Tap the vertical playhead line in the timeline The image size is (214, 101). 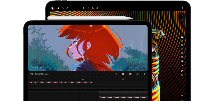click(79, 90)
